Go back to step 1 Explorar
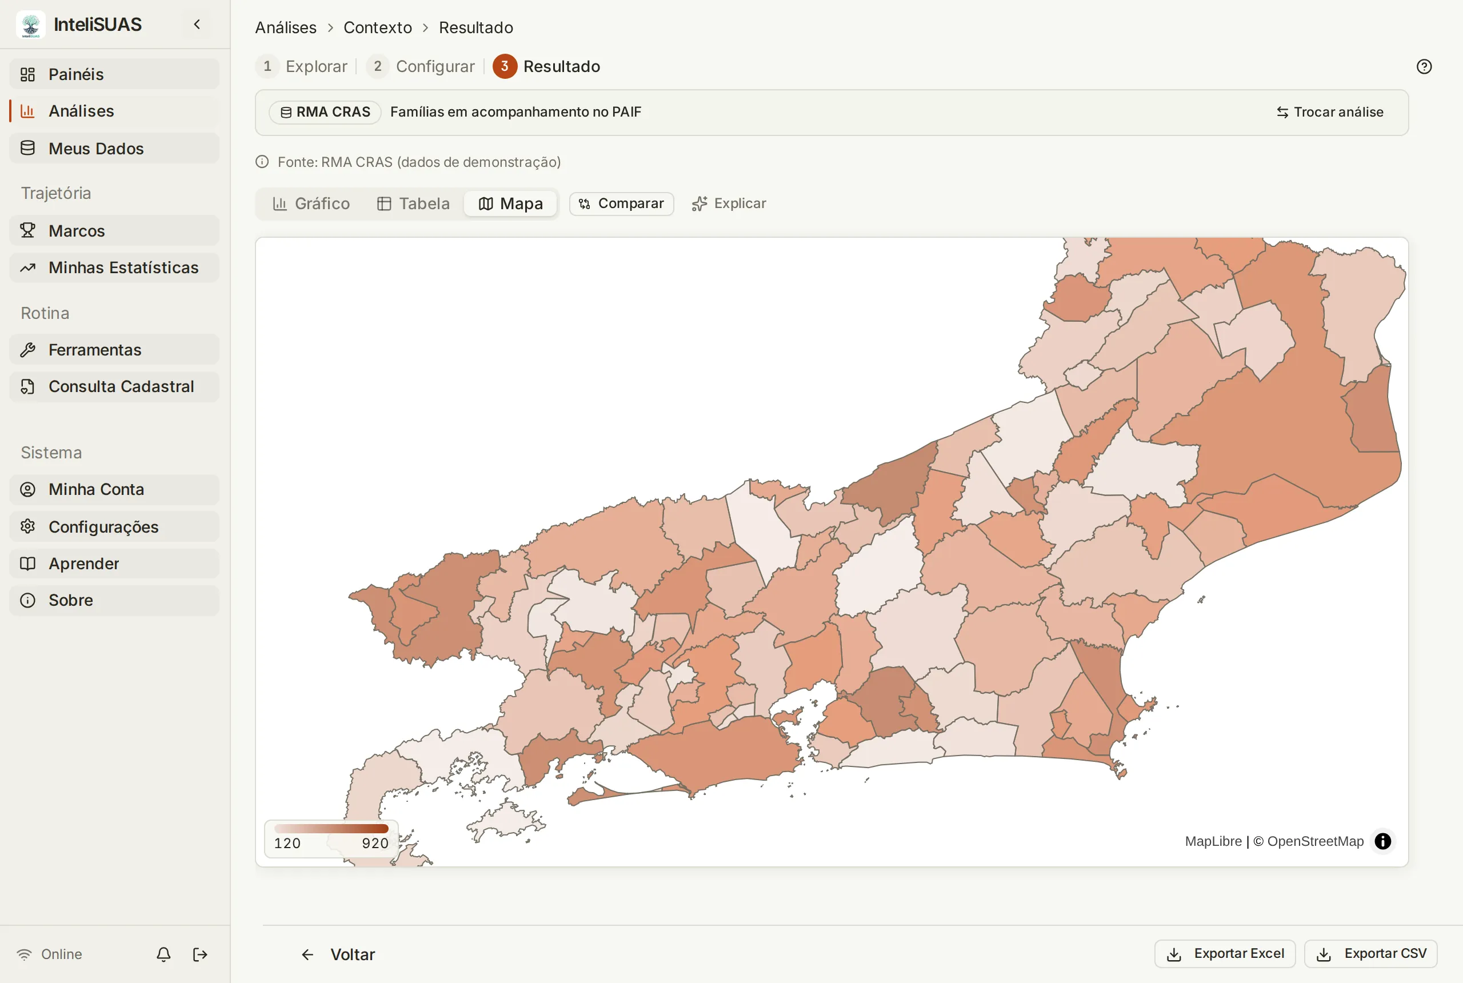 302,66
